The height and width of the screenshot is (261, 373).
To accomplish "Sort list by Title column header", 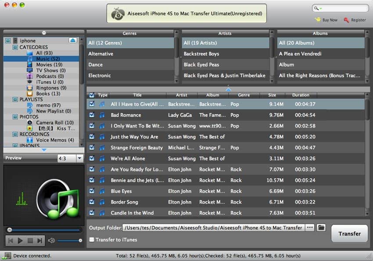I will tap(137, 95).
